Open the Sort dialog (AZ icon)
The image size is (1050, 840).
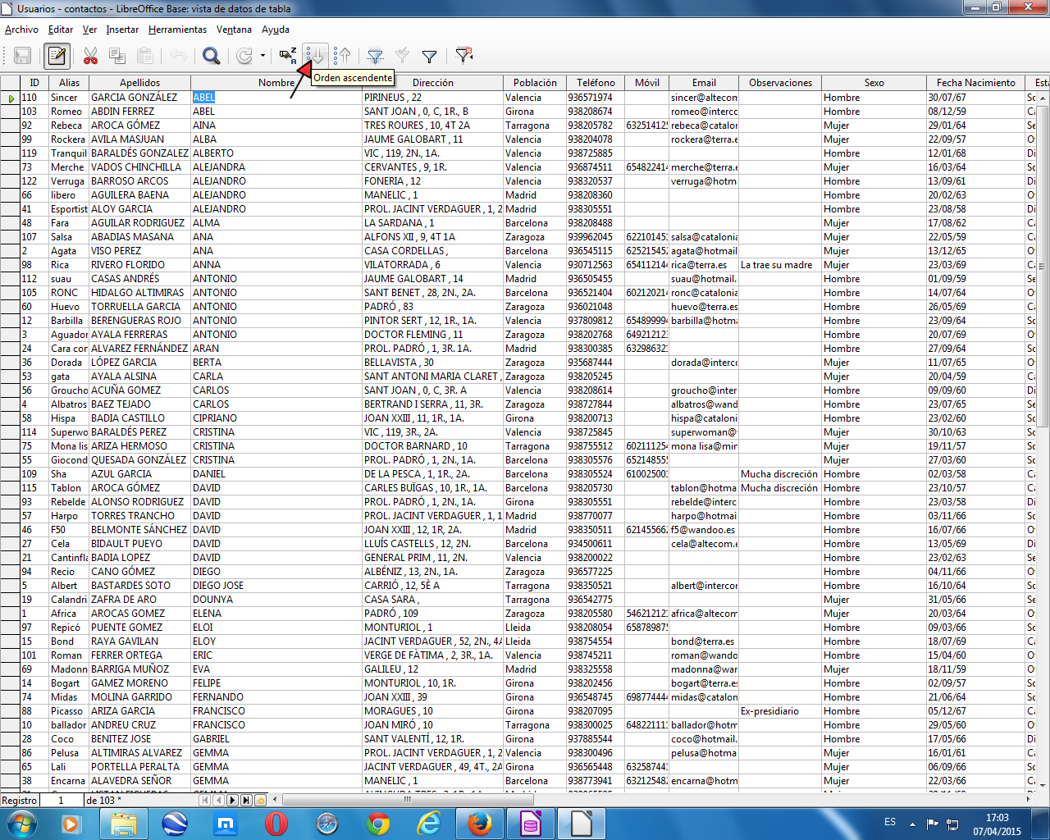click(x=288, y=56)
